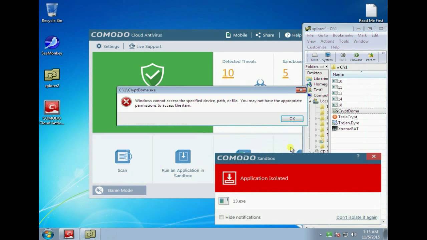427x240 pixels.
Task: Launch SeaMonkey from the desktop
Action: pyautogui.click(x=52, y=46)
